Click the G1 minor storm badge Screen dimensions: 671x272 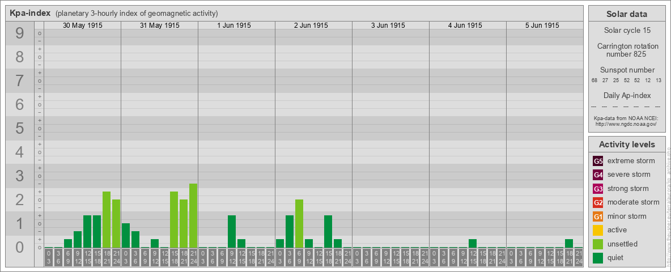point(598,216)
